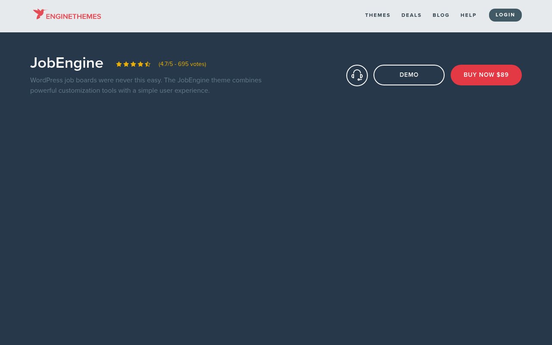
Task: Click the 4.7/5 - 695 votes text
Action: point(182,64)
